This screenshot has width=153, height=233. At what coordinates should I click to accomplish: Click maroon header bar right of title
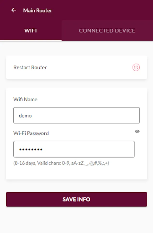click(103, 10)
